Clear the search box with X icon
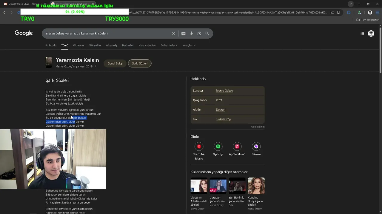Screen dimensions: 382x214 pos(173,33)
